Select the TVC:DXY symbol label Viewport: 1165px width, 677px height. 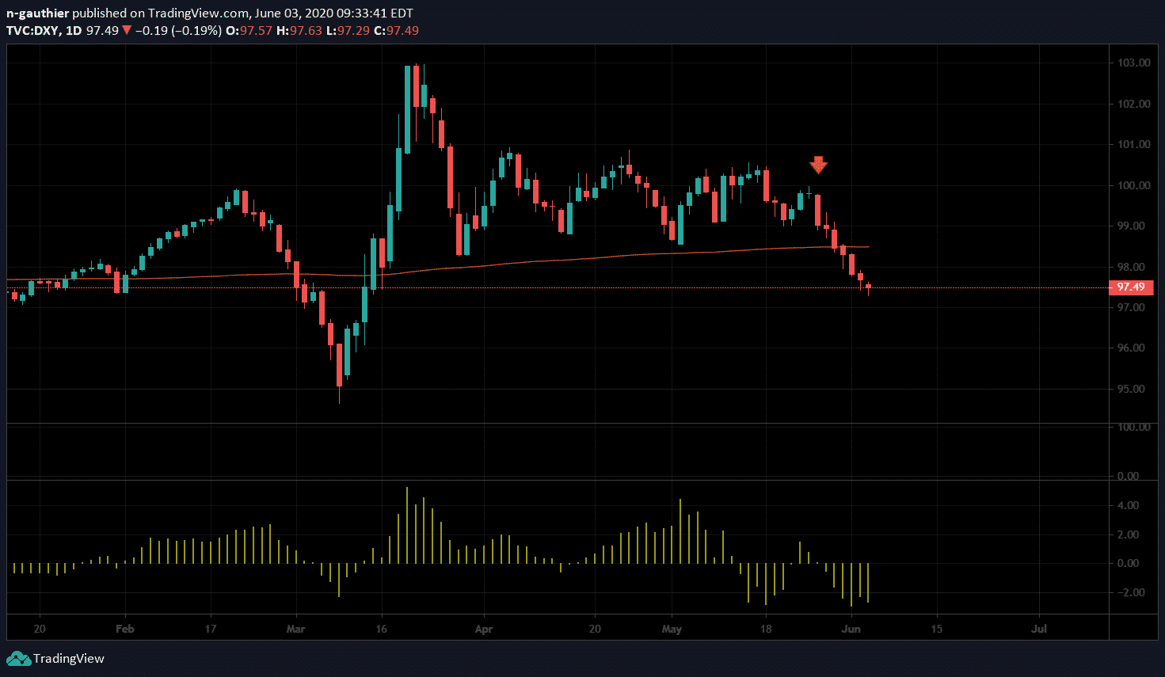[32, 31]
